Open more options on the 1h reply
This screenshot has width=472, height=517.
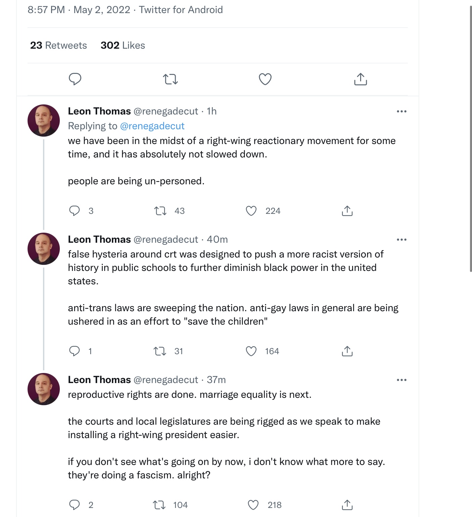point(401,111)
